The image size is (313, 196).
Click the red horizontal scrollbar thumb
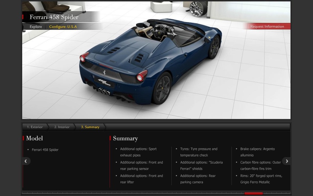(x=254, y=193)
